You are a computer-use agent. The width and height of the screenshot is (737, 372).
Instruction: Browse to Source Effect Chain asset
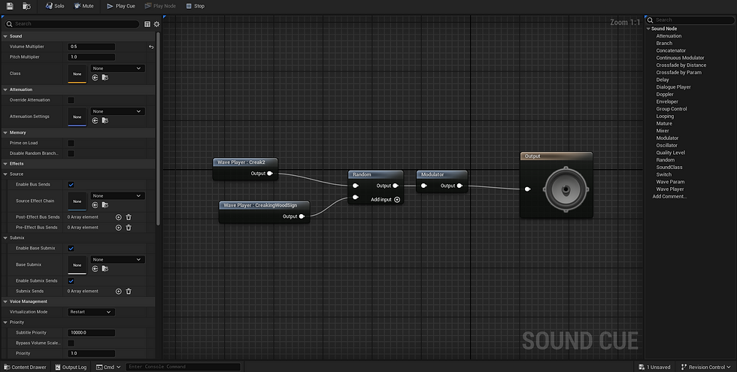pos(105,205)
